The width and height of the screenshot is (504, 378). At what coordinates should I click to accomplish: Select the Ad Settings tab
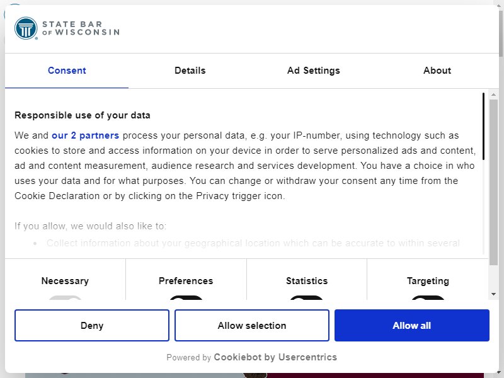point(313,71)
